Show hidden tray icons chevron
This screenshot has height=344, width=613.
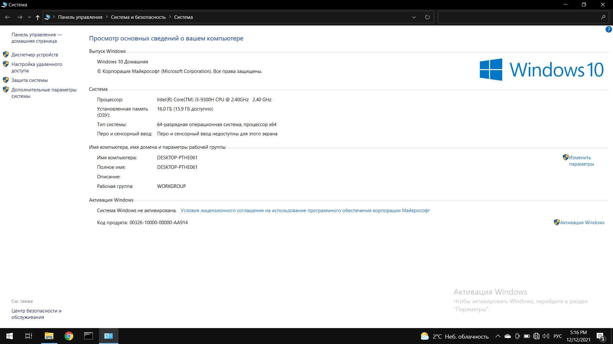pos(498,336)
